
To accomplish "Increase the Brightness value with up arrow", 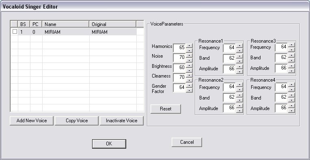I will pos(189,66).
